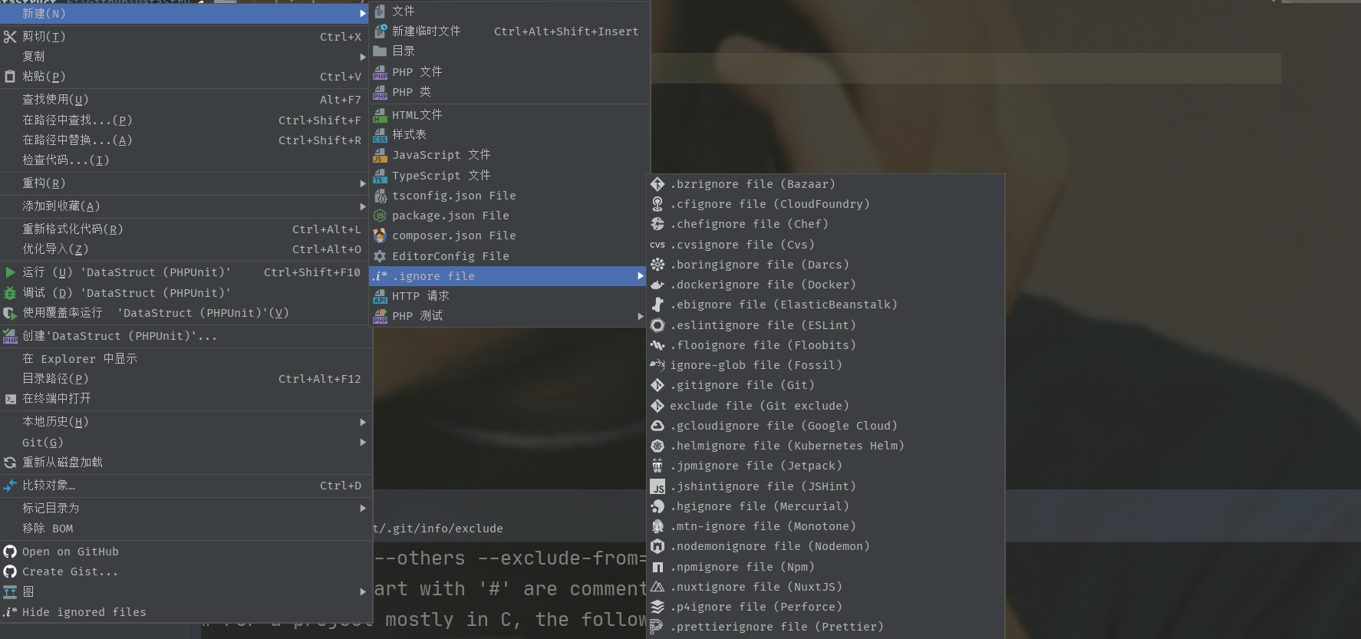Choose exclude file (Git exclude)
1361x639 pixels.
click(826, 406)
